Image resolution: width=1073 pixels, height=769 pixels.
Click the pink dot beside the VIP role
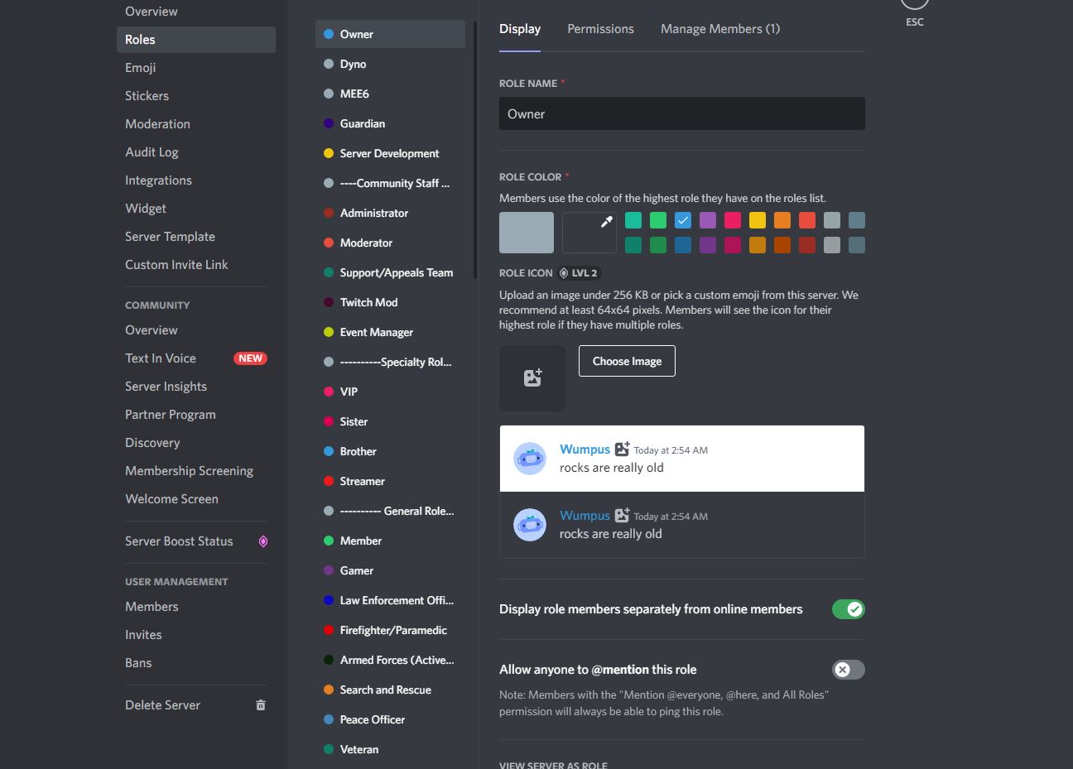click(330, 392)
